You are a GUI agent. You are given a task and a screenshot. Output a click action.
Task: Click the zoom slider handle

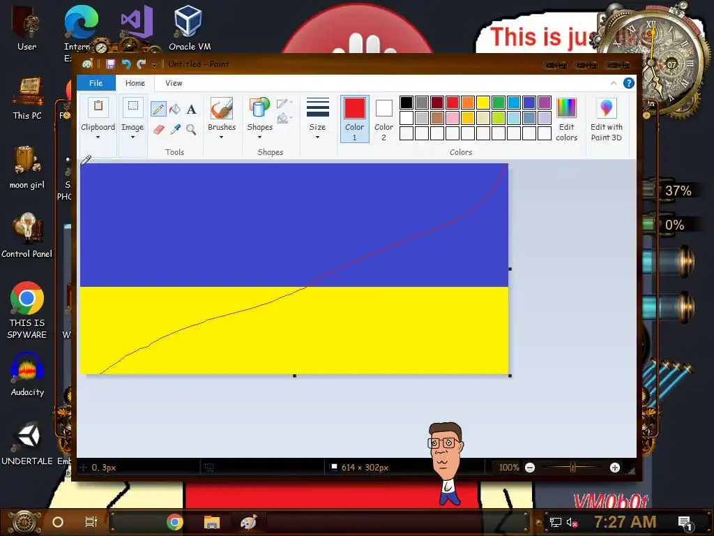[x=573, y=467]
